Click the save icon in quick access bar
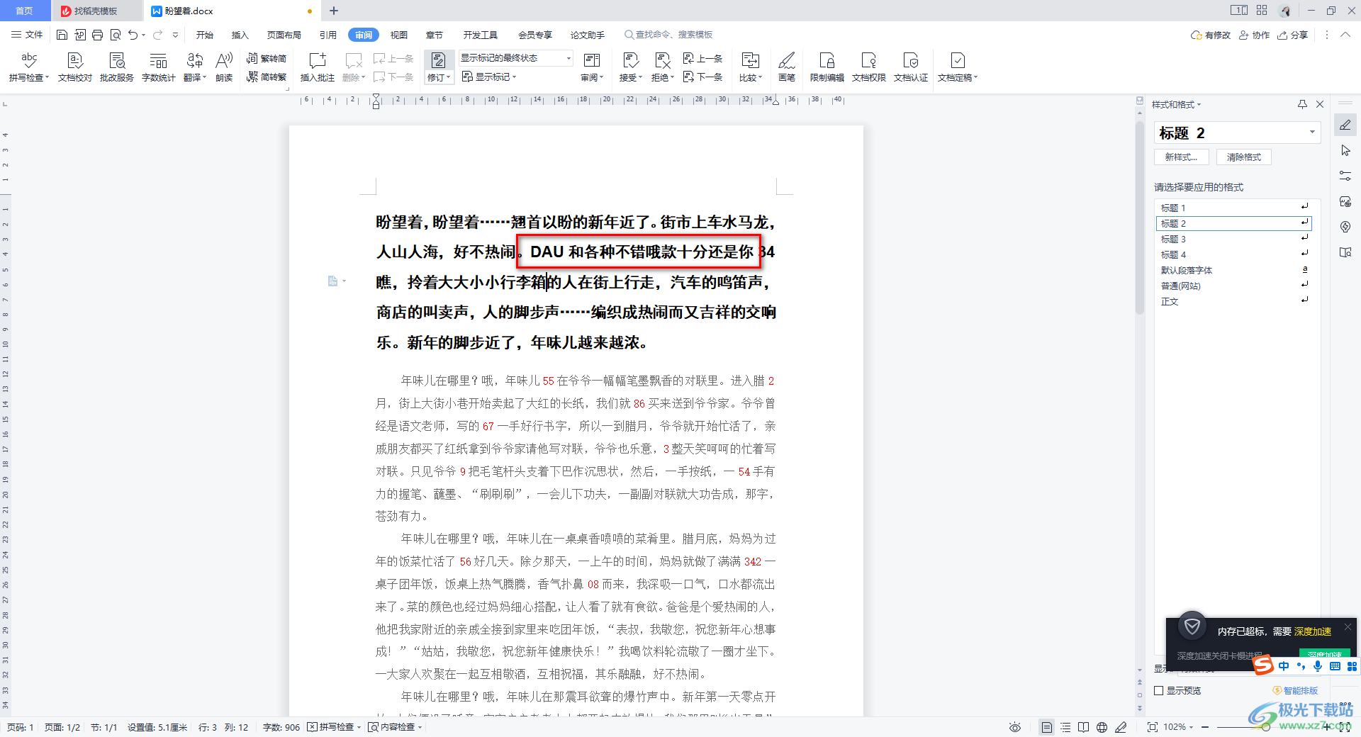 point(62,35)
